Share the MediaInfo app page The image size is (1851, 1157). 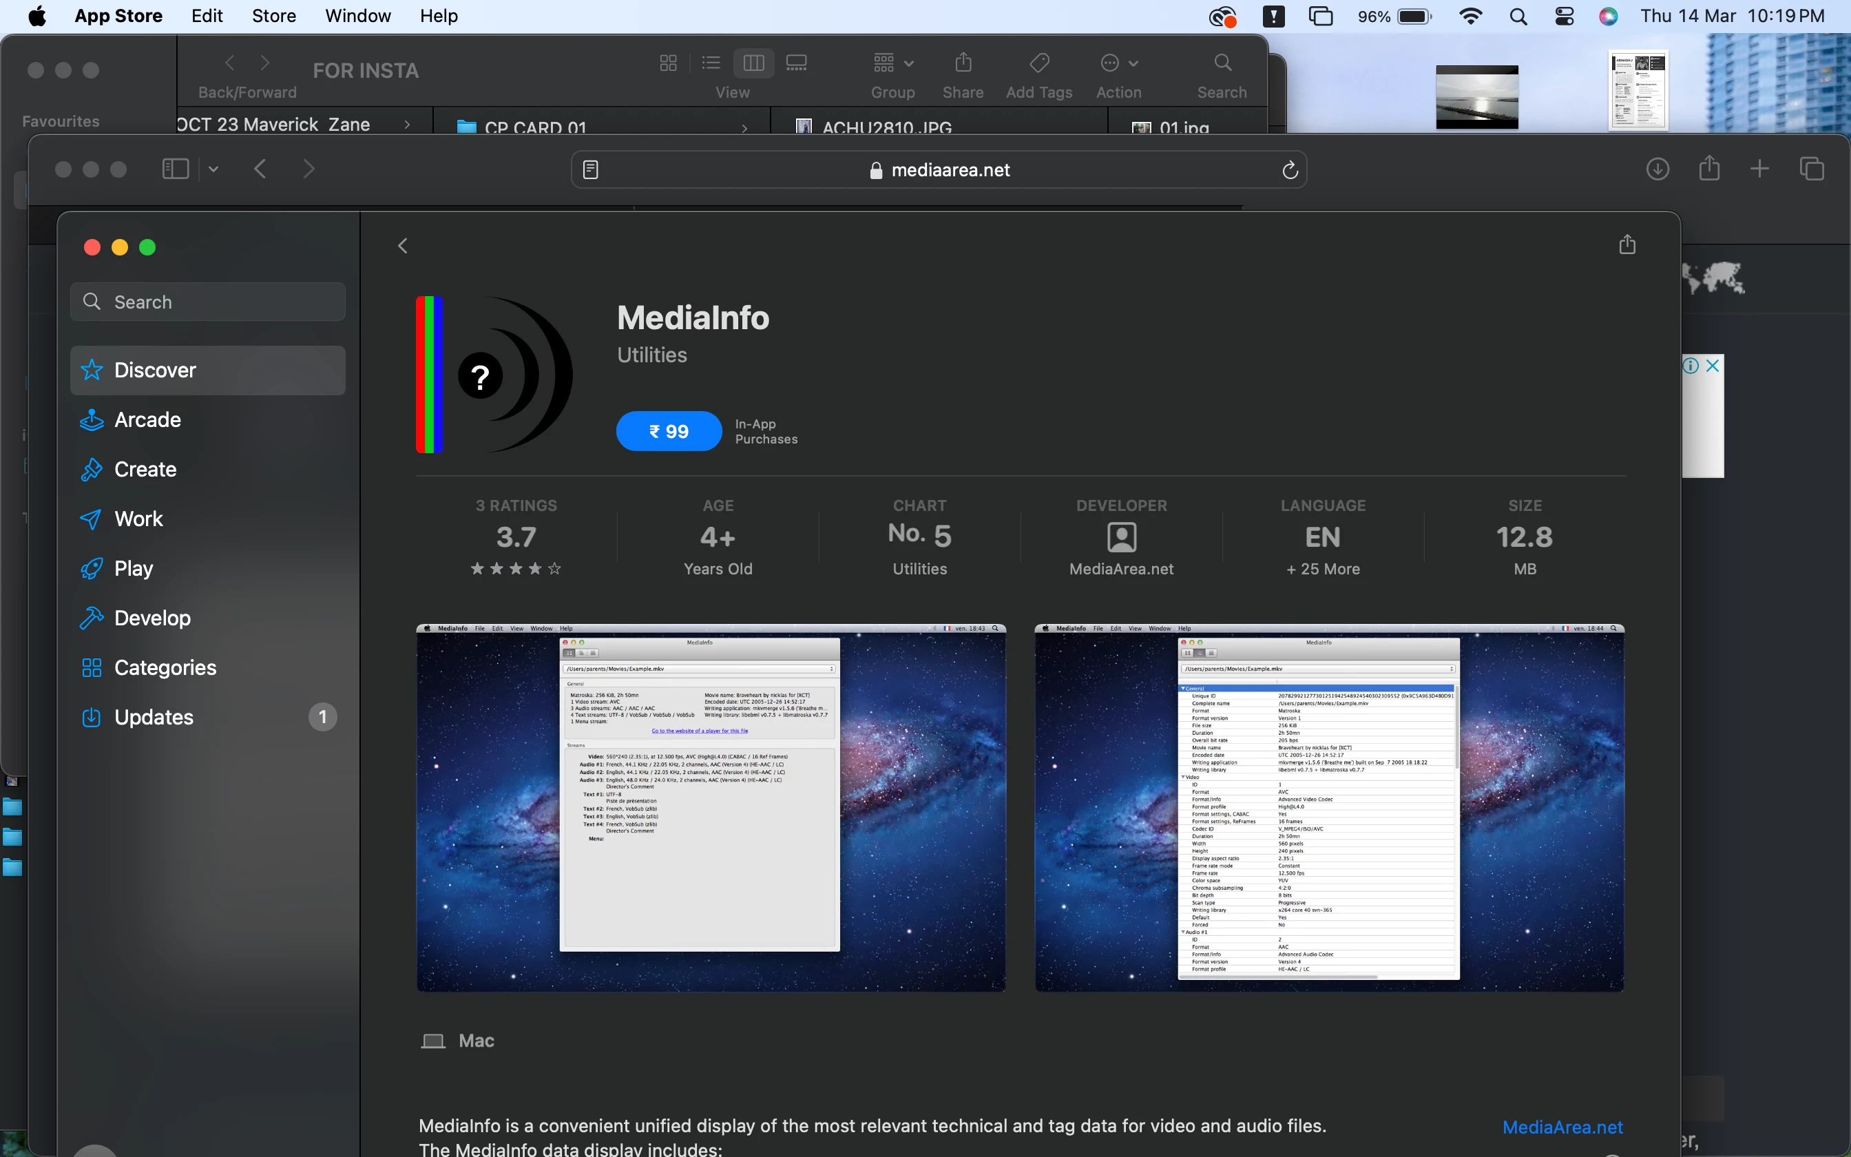[x=1627, y=244]
